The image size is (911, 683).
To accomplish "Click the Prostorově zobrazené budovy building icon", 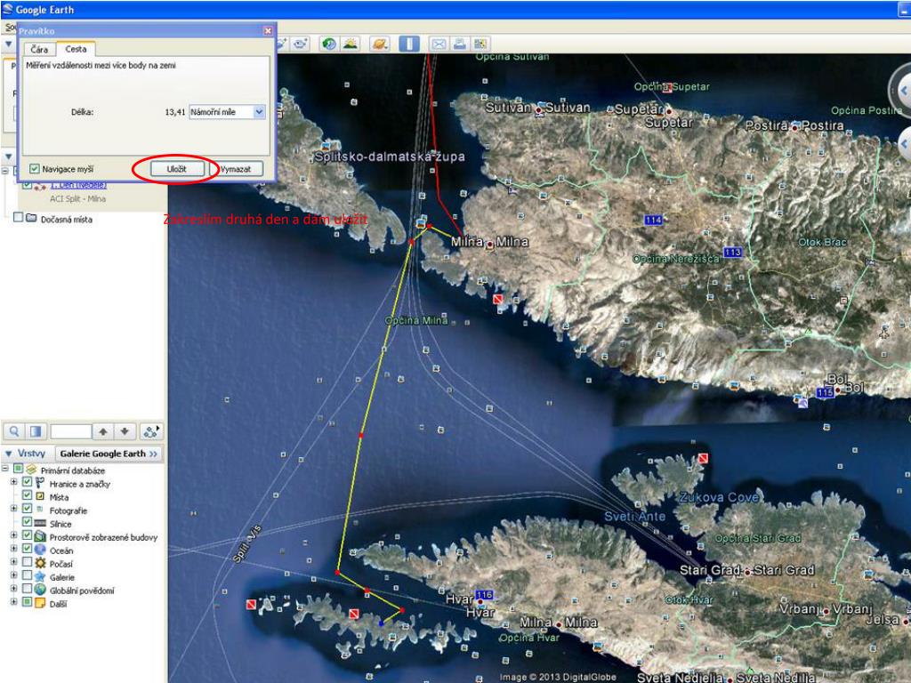I will [x=40, y=536].
